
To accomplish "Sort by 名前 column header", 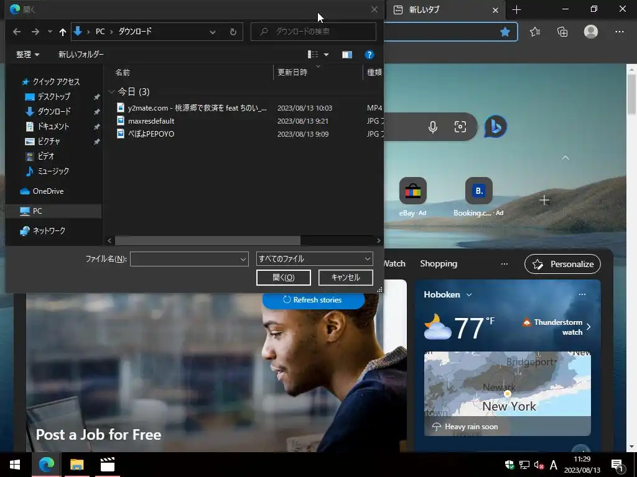I will tap(123, 73).
